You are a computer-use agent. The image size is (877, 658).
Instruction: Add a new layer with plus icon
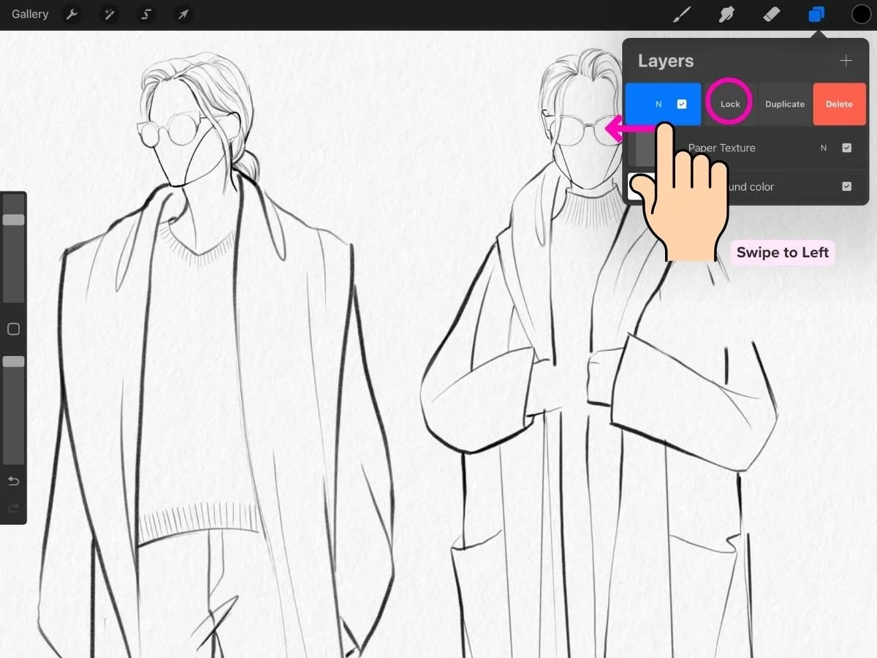[x=846, y=61]
